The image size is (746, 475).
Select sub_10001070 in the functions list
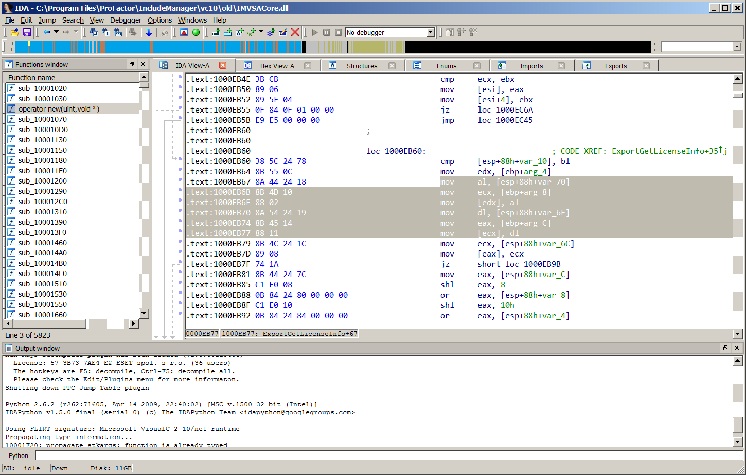pyautogui.click(x=42, y=119)
